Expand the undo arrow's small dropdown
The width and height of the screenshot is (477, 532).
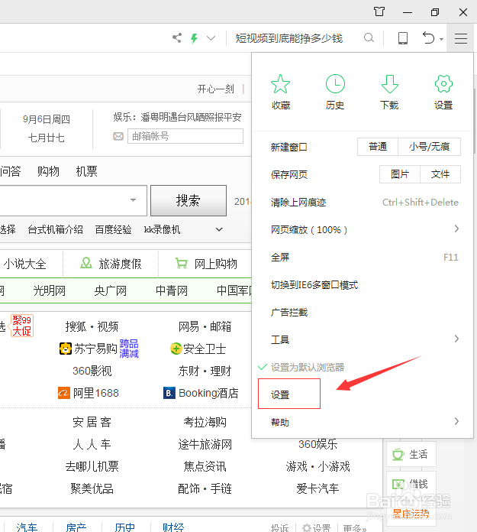tap(441, 39)
